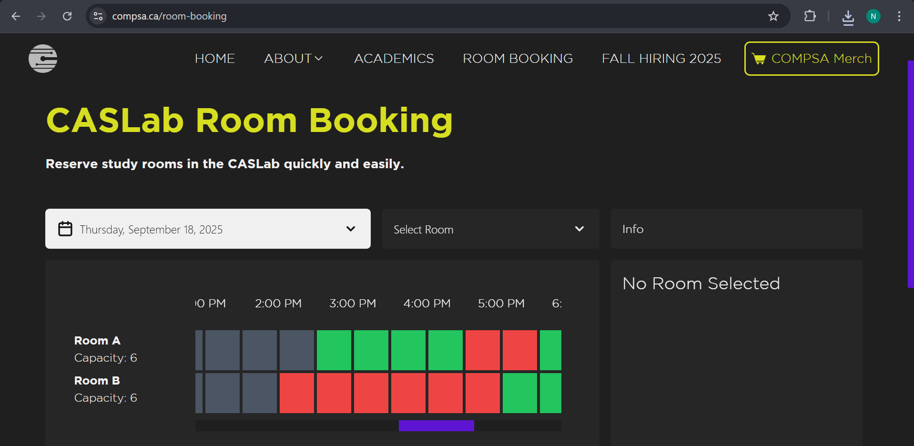The width and height of the screenshot is (914, 446).
Task: Click the calendar icon in the date picker
Action: (65, 229)
